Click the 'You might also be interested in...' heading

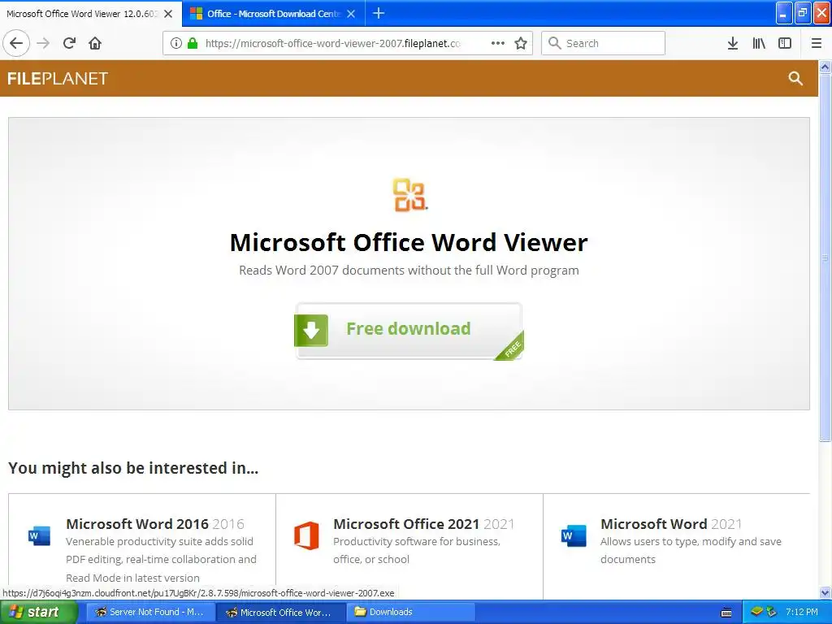133,468
